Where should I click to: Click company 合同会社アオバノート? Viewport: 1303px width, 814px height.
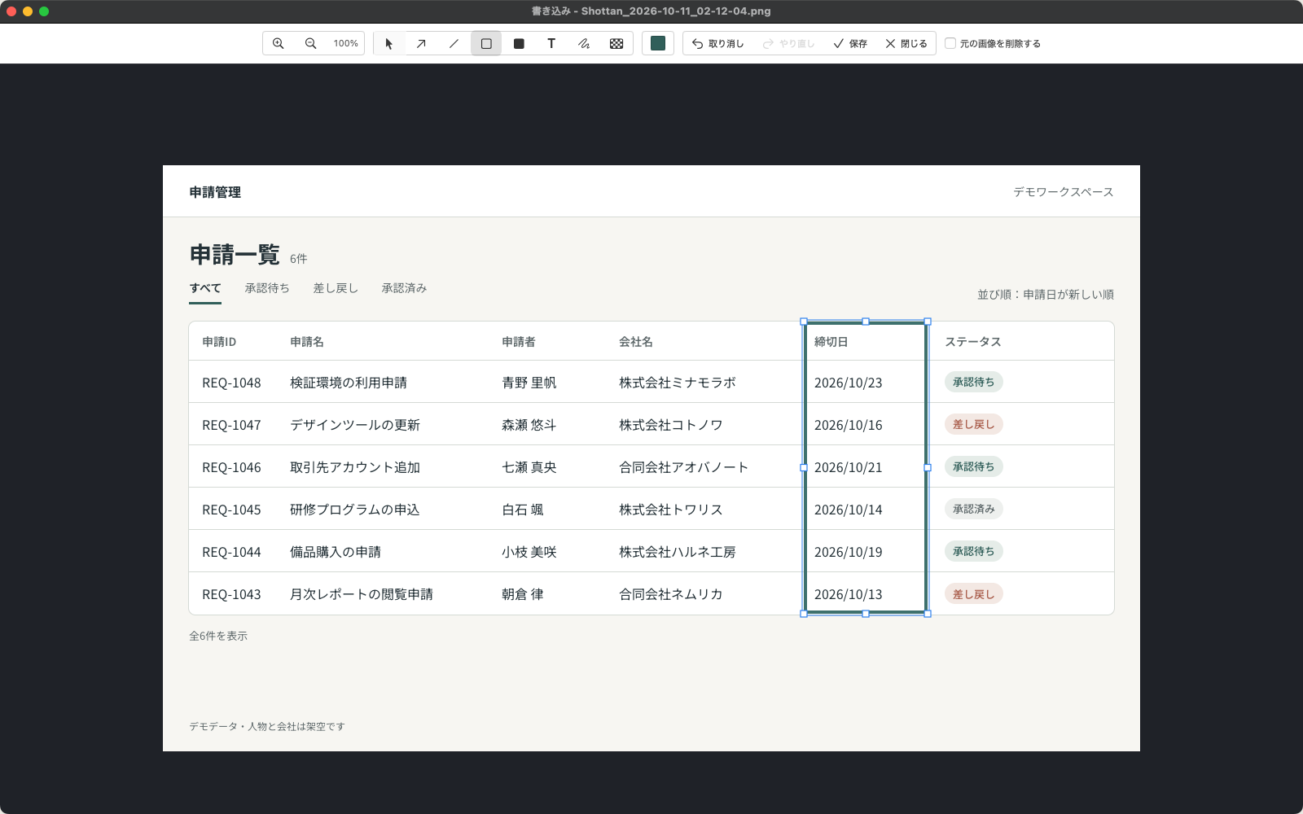tap(684, 467)
